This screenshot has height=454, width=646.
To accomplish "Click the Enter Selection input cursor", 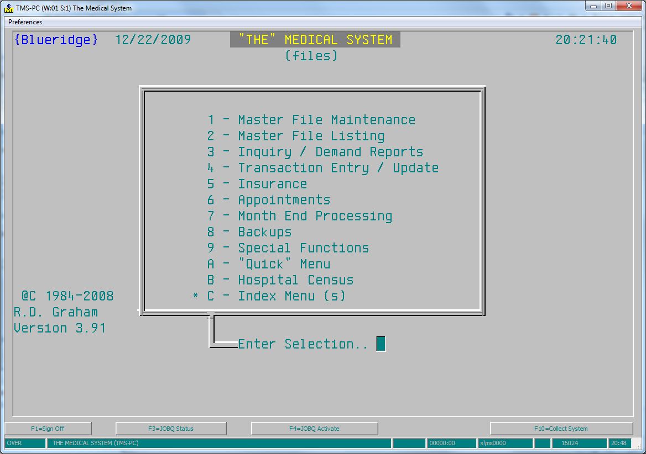I will pyautogui.click(x=381, y=344).
